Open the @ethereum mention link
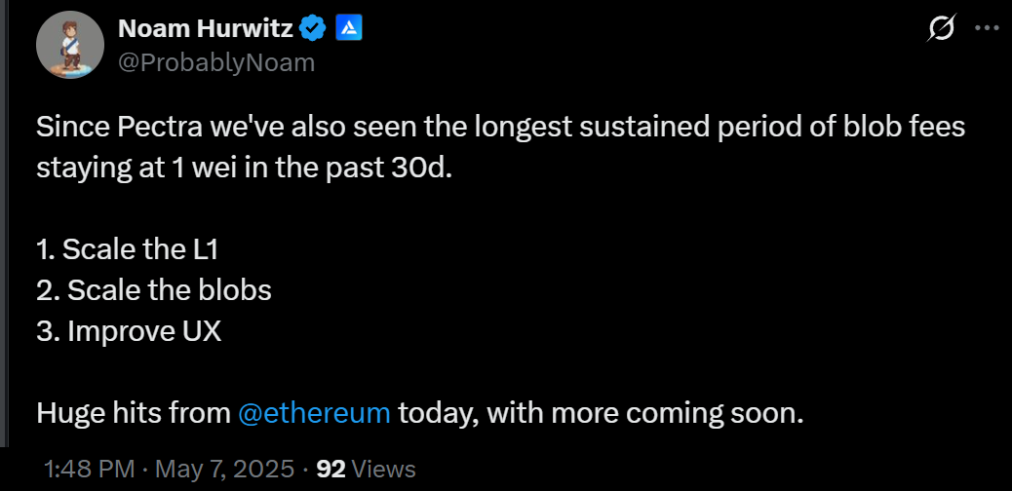The image size is (1012, 491). 314,412
